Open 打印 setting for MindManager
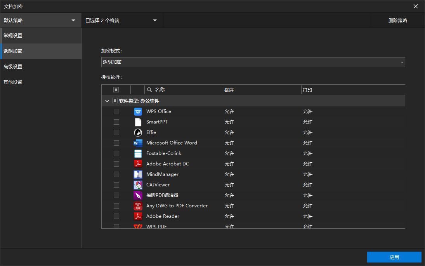 308,174
